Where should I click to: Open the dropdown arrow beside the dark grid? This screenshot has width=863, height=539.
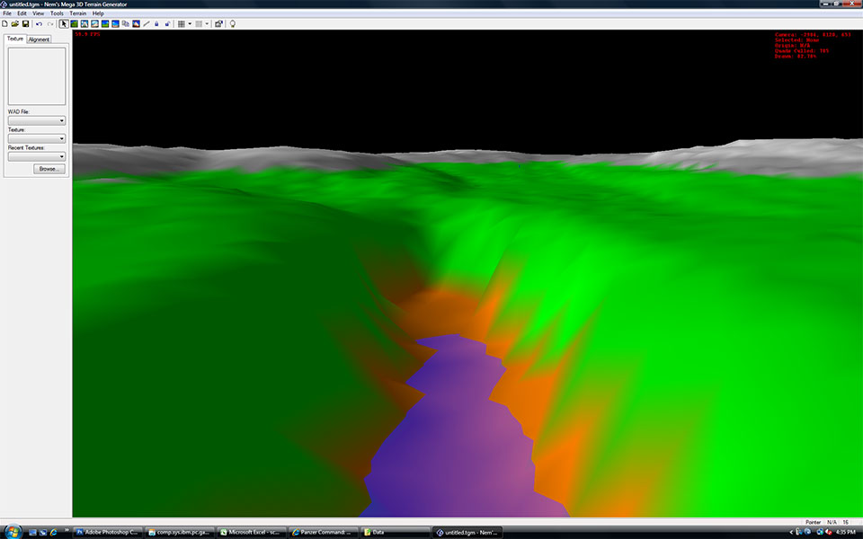[x=190, y=23]
